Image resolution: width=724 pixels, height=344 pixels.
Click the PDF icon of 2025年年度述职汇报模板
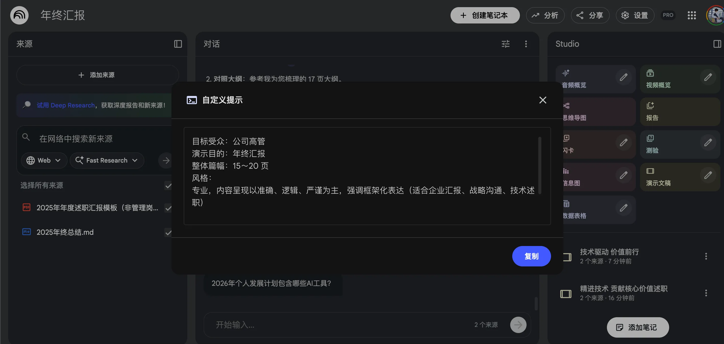(27, 207)
